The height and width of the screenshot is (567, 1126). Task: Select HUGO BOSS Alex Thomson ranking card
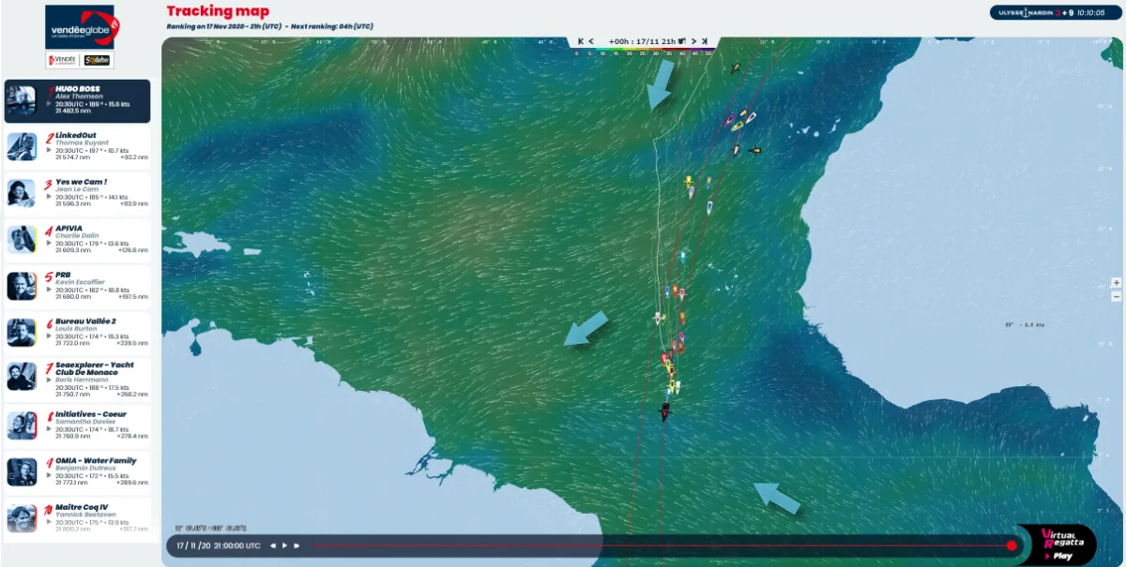[76, 101]
